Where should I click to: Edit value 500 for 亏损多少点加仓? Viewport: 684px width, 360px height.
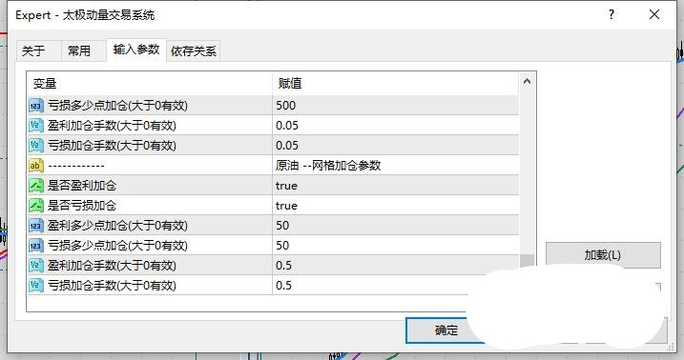tap(395, 106)
